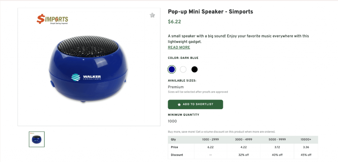338x162 pixels.
Task: Choose the white color swatch
Action: [183, 69]
